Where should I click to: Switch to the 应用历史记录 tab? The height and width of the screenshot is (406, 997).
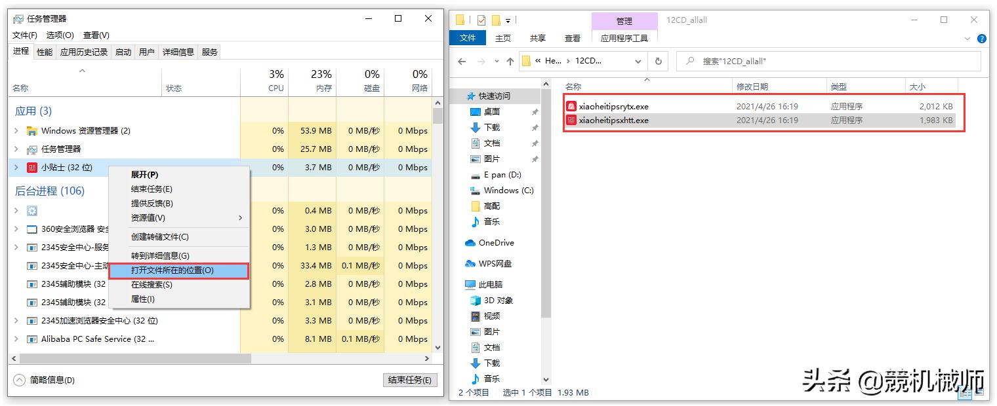[x=84, y=52]
